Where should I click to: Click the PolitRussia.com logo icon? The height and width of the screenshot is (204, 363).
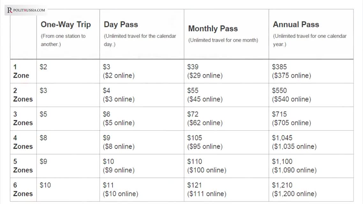tap(10, 10)
